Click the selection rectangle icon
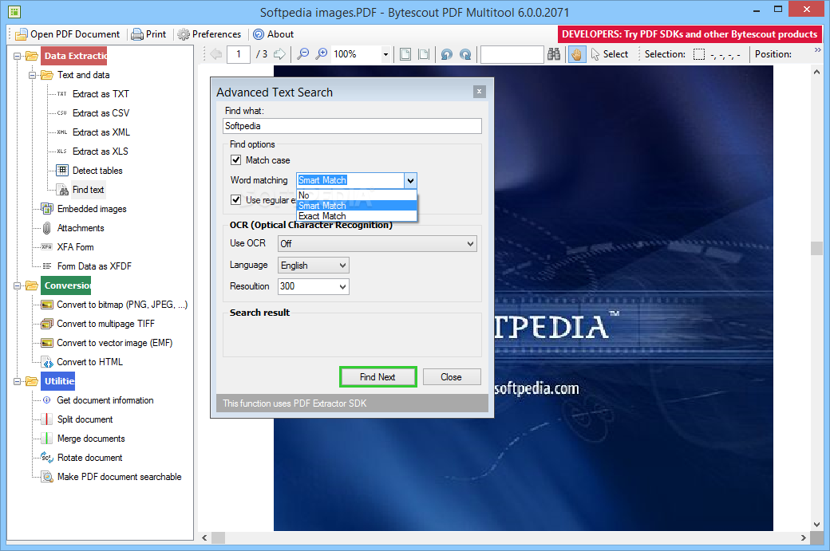 [699, 54]
